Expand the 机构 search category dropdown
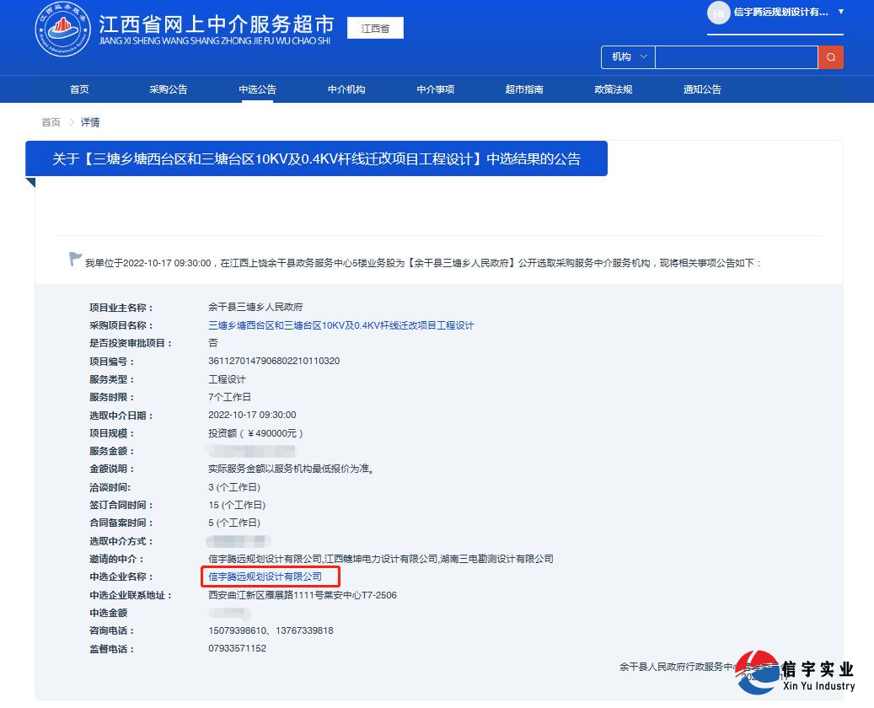This screenshot has width=874, height=708. tap(627, 57)
